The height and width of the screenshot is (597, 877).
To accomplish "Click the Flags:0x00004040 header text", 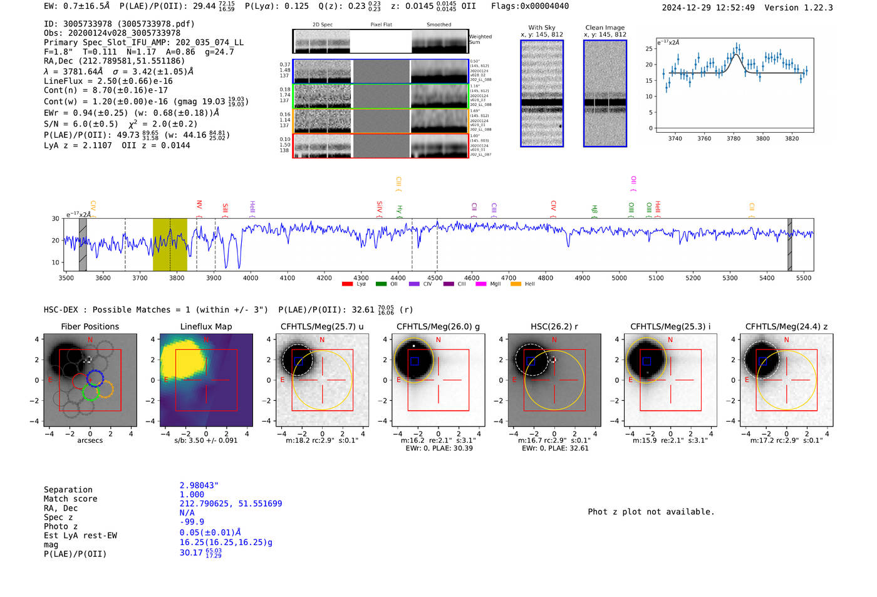I will coord(530,6).
